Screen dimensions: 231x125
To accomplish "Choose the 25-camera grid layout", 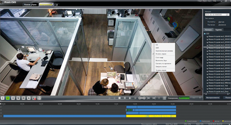I will (23, 98).
